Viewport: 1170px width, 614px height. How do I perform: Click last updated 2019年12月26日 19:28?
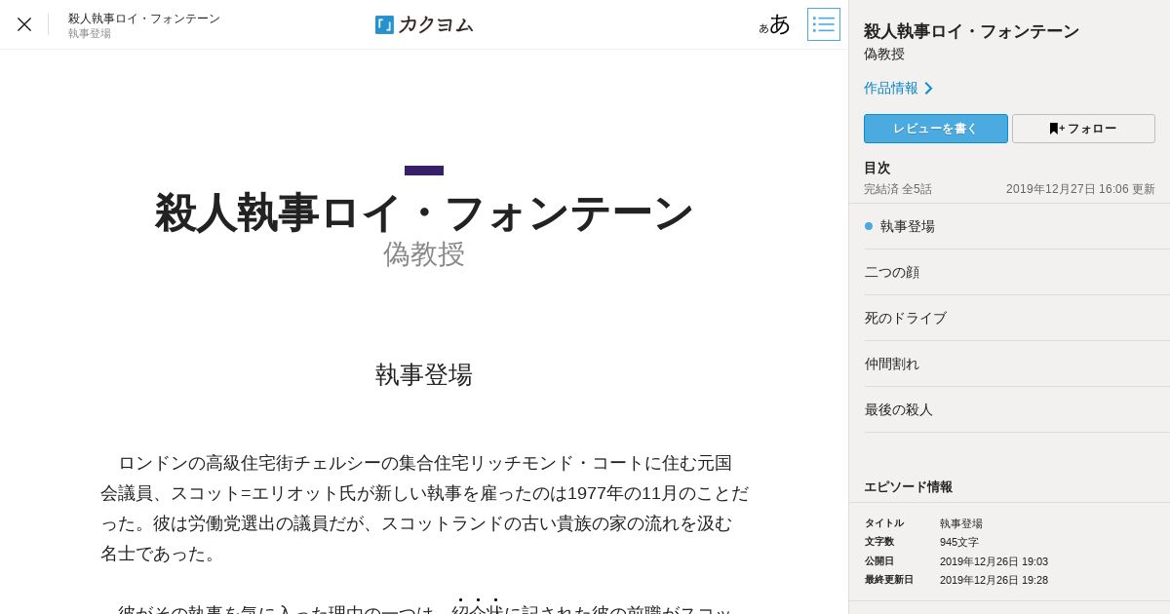994,580
